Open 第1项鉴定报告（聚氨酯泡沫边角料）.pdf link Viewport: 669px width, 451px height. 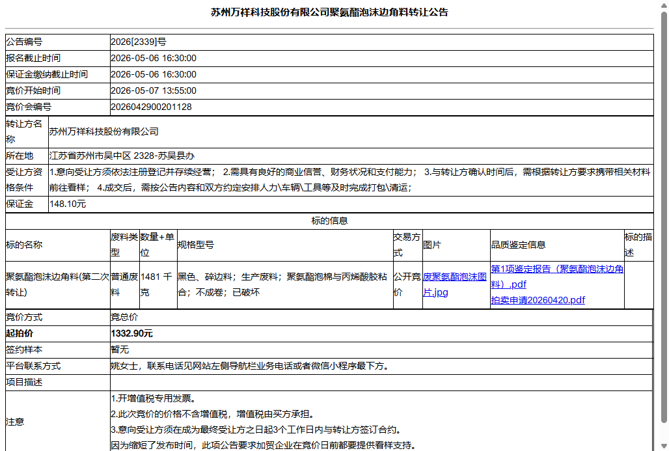click(x=557, y=277)
